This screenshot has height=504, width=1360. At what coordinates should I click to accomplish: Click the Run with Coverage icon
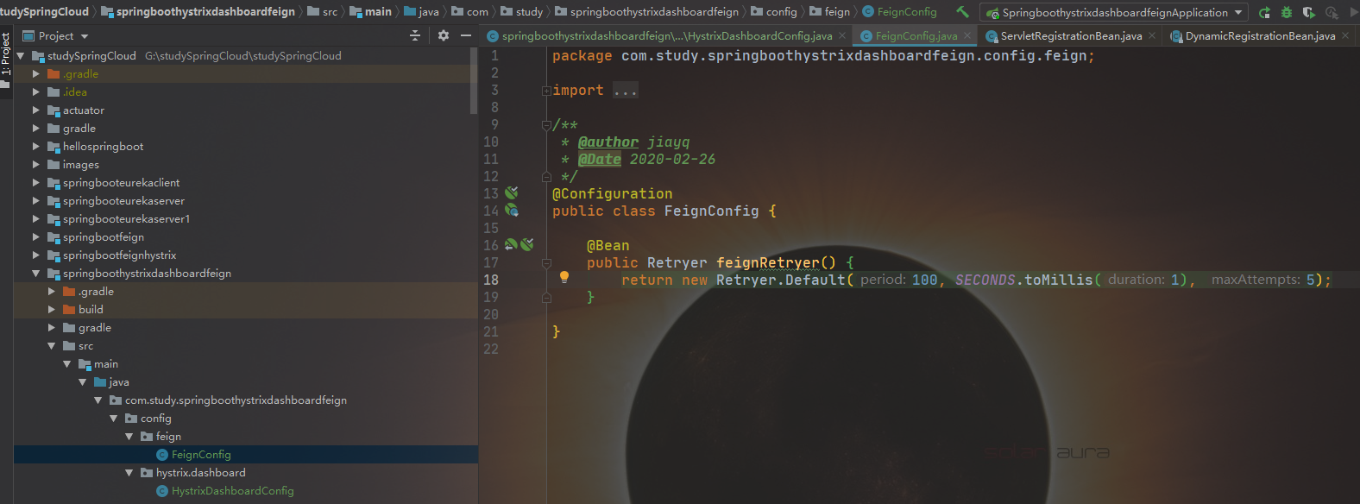tap(1309, 12)
